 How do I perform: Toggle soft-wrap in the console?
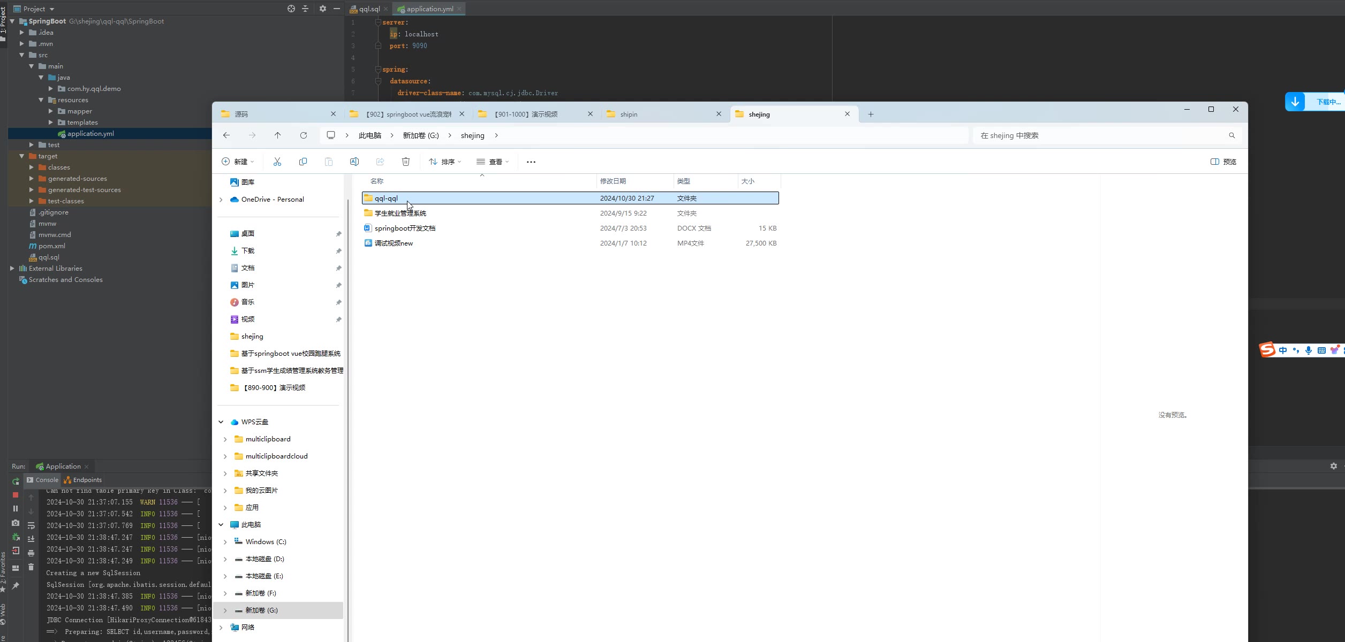click(31, 525)
